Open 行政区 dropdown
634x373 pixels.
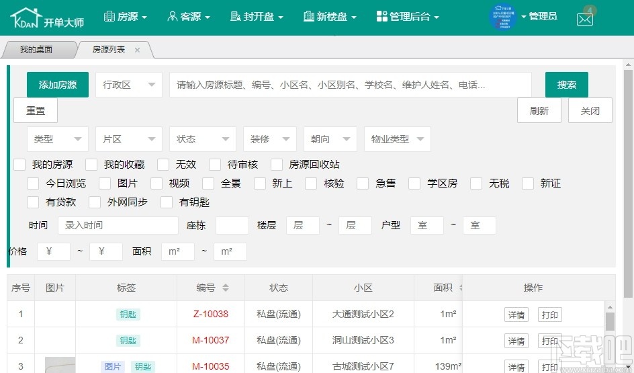[x=128, y=85]
